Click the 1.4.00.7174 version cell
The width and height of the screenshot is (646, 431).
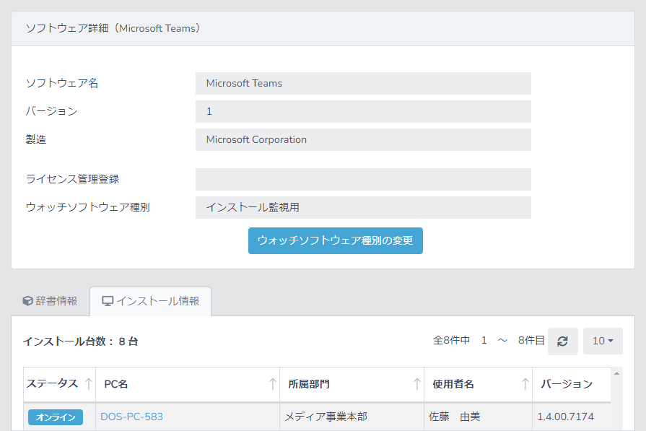pyautogui.click(x=572, y=417)
